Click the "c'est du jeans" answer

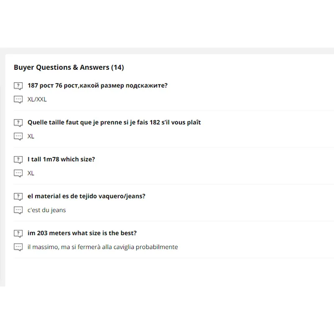[47, 210]
